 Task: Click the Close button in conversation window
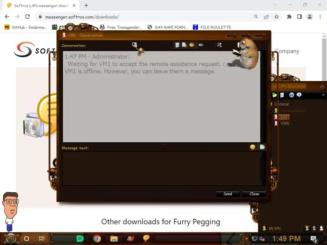click(x=254, y=194)
